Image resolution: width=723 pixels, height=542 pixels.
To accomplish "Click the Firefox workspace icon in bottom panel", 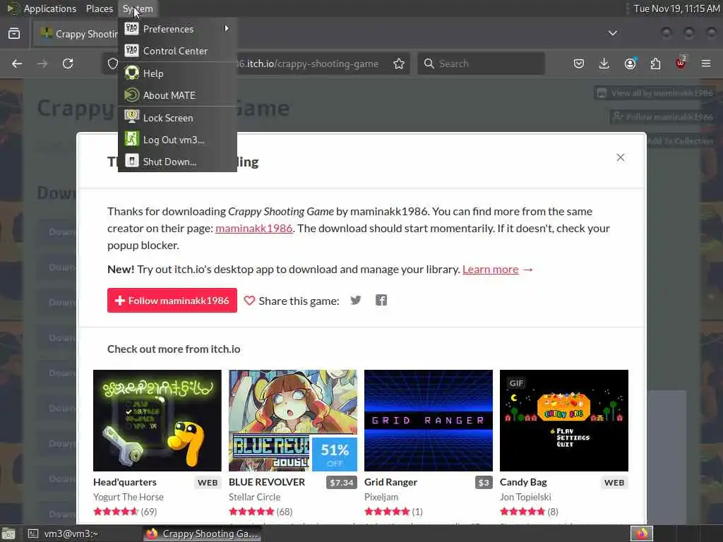I will point(641,534).
